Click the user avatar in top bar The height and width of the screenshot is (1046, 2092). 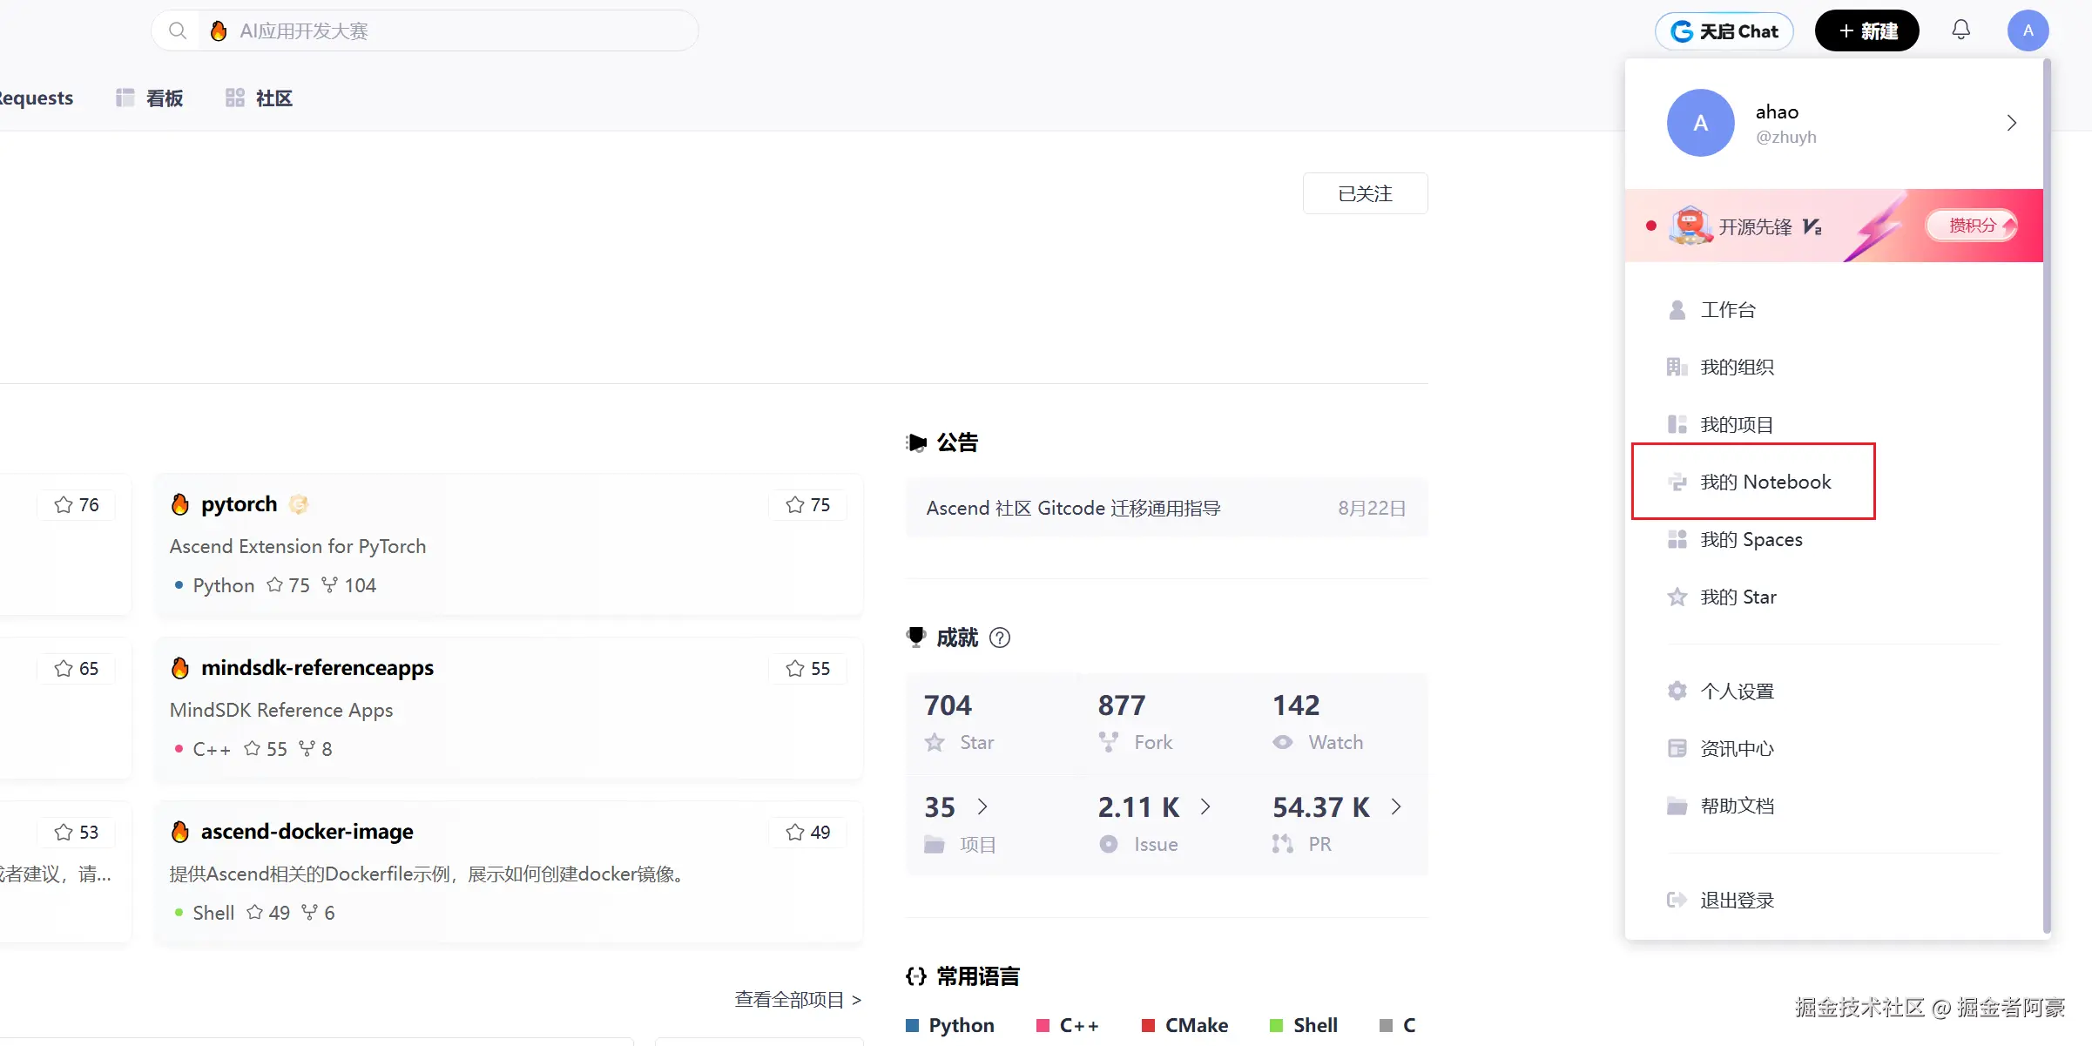(2028, 30)
